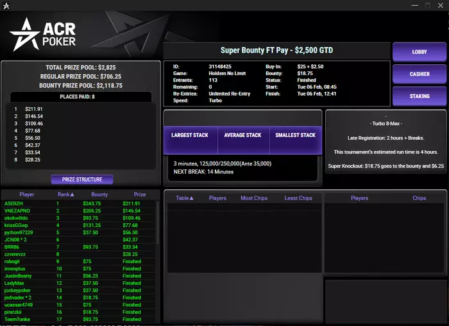Click first place payout $211.91 in prize list
Image resolution: width=449 pixels, height=326 pixels.
pyautogui.click(x=33, y=109)
